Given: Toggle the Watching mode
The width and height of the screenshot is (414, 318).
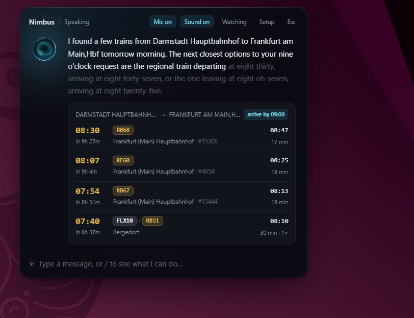Looking at the screenshot, I should click(x=234, y=21).
